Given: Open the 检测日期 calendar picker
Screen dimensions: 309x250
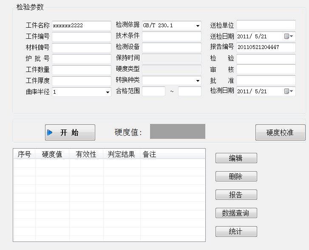Looking at the screenshot, I should (289, 91).
